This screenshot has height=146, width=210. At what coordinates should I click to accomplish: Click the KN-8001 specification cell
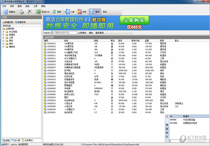coord(98,82)
